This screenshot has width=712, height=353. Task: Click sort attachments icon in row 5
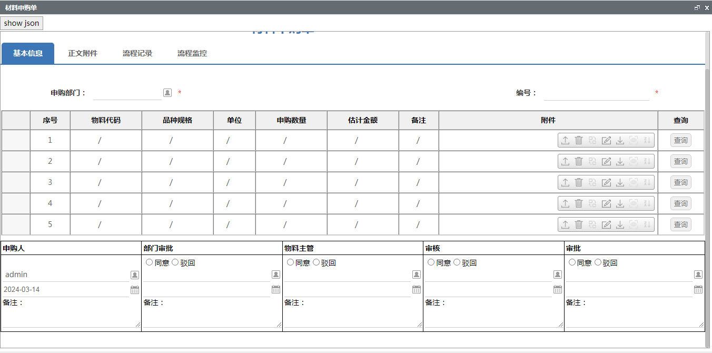click(x=647, y=224)
